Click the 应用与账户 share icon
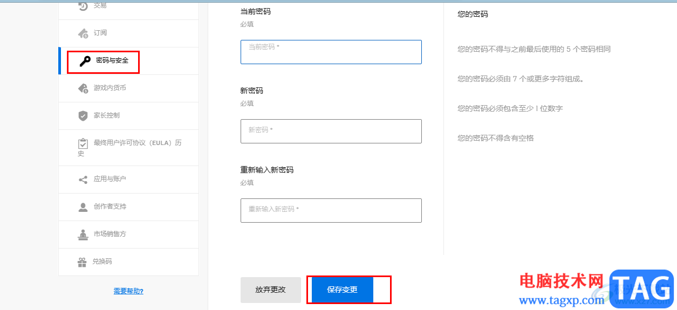This screenshot has width=677, height=310. (83, 180)
